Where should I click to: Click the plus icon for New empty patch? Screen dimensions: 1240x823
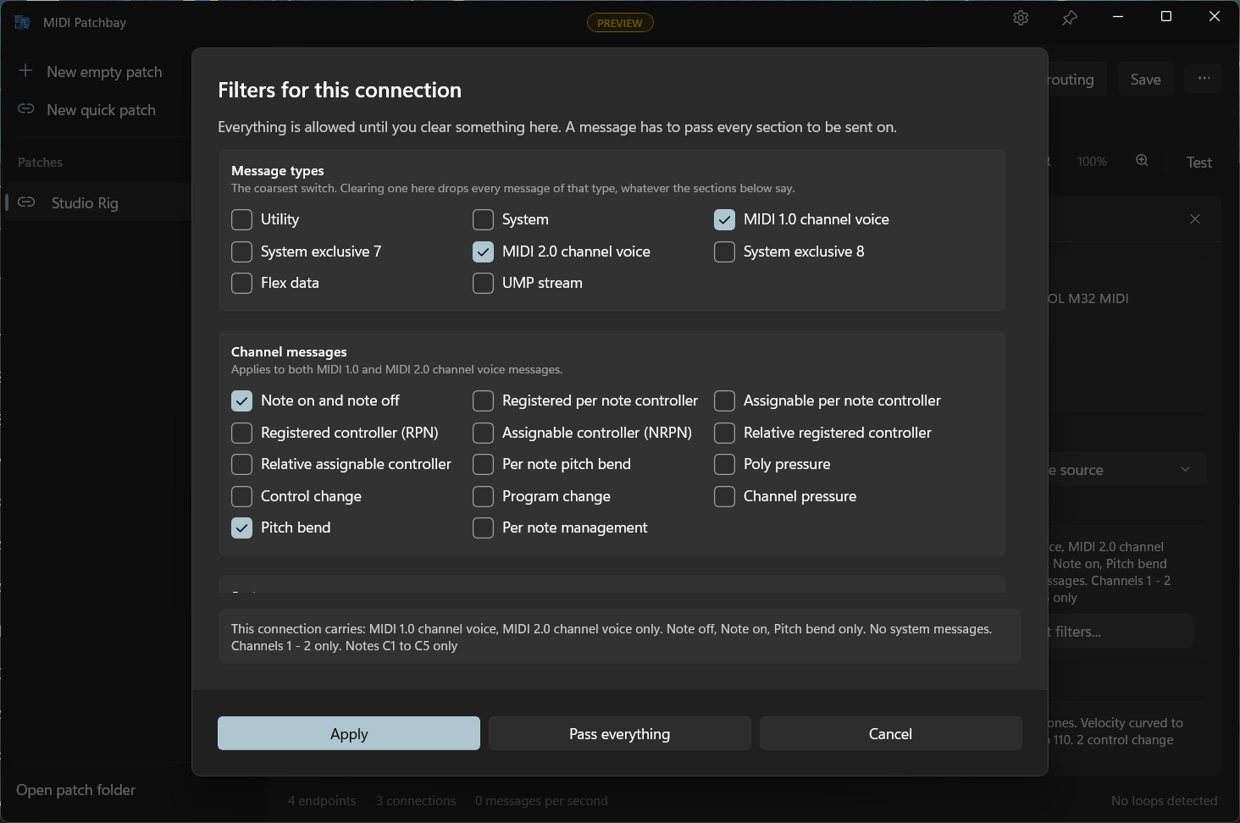[x=25, y=70]
